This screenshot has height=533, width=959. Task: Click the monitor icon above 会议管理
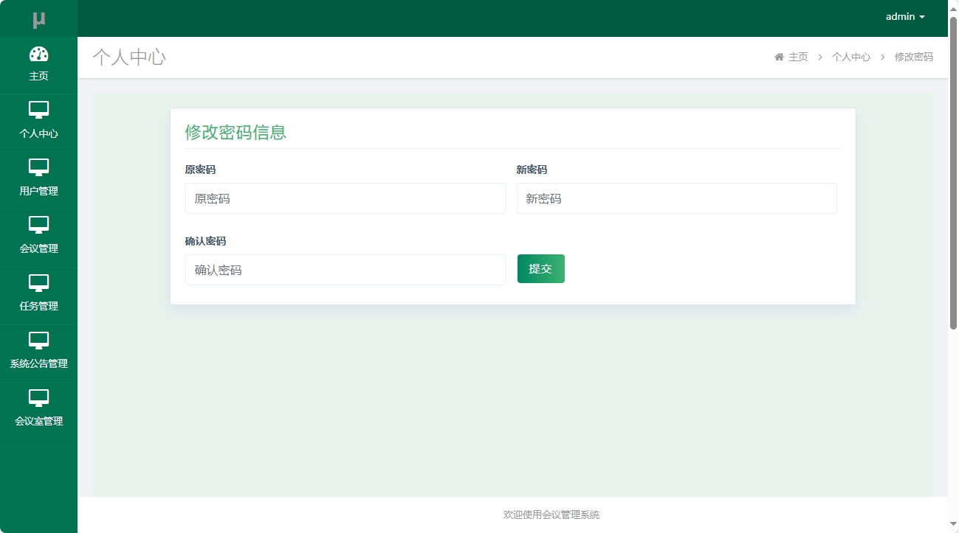[x=39, y=226]
